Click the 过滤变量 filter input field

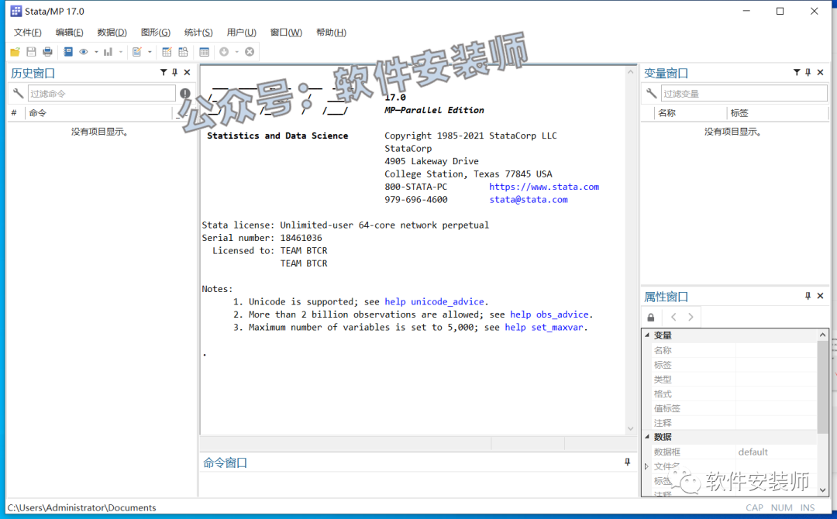744,94
